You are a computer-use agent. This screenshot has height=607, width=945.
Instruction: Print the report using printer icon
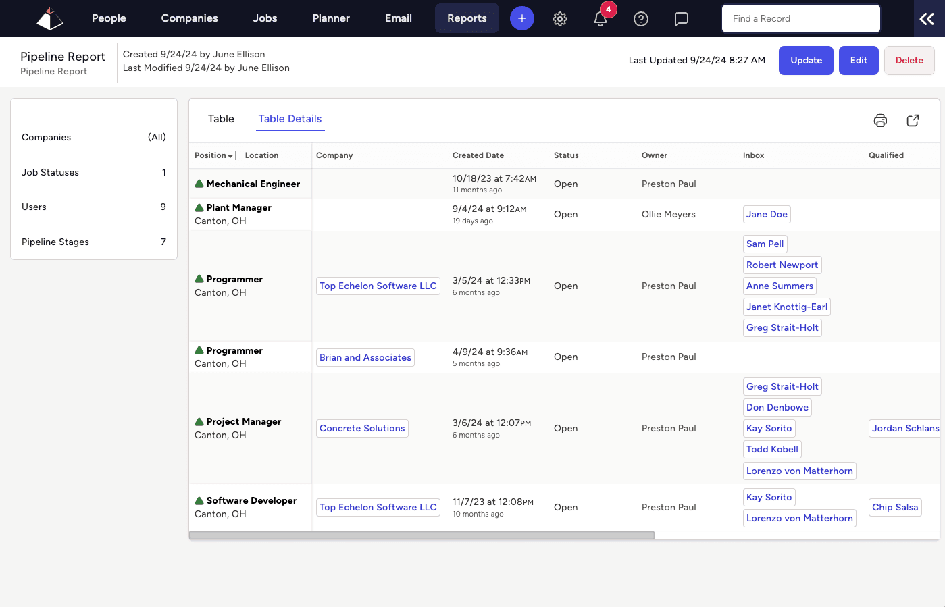(x=880, y=120)
